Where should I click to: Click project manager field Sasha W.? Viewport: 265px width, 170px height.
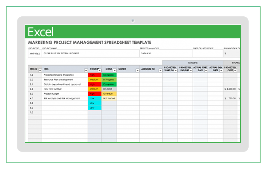(166, 54)
